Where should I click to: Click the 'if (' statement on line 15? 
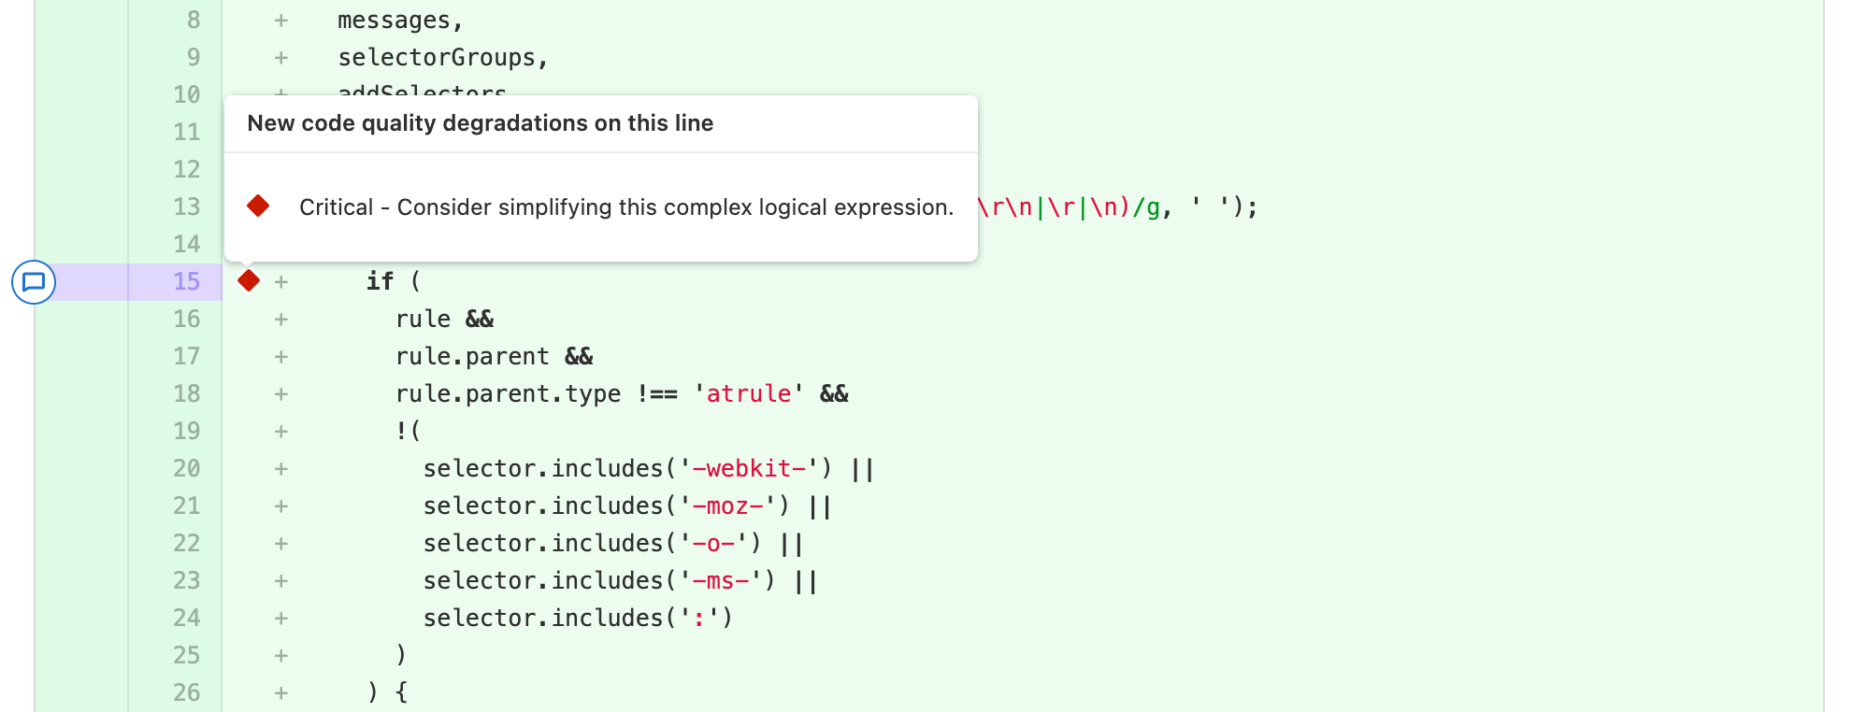[x=391, y=280]
